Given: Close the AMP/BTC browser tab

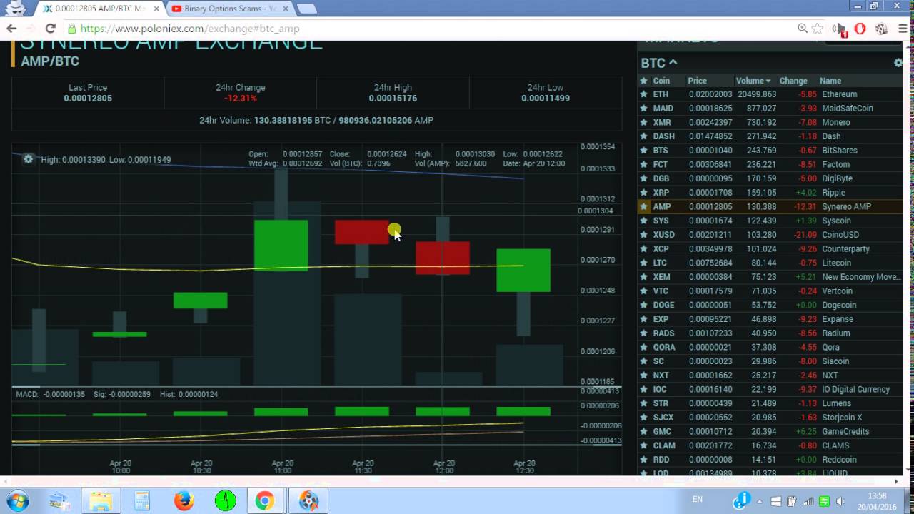Looking at the screenshot, I should pyautogui.click(x=155, y=9).
